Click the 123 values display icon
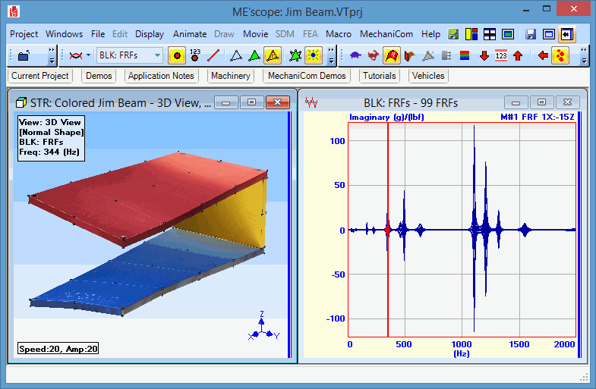The height and width of the screenshot is (389, 596). tap(501, 56)
